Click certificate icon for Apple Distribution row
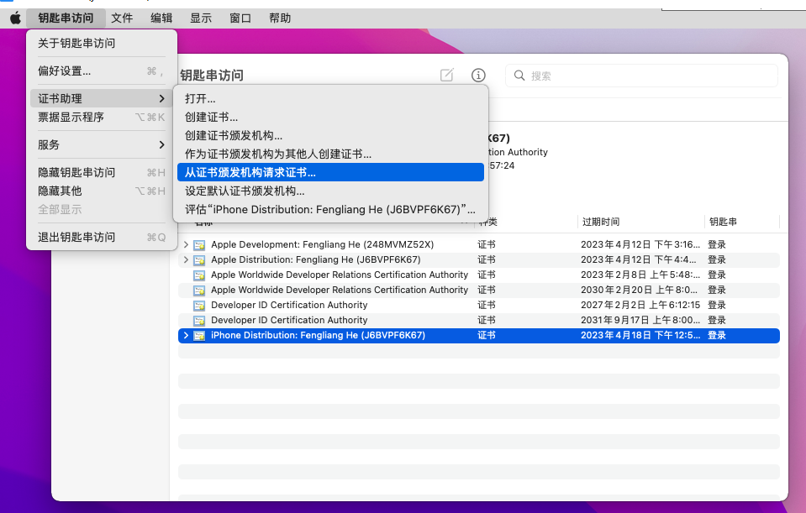 point(200,259)
